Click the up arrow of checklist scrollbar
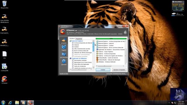Image resolution: width=187 pixels, height=105 pixels. (x=93, y=41)
